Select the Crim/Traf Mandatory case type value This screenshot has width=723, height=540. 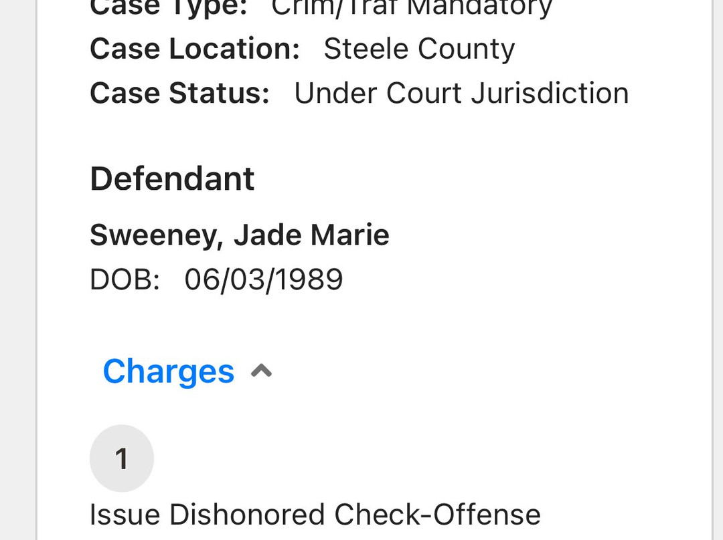412,8
